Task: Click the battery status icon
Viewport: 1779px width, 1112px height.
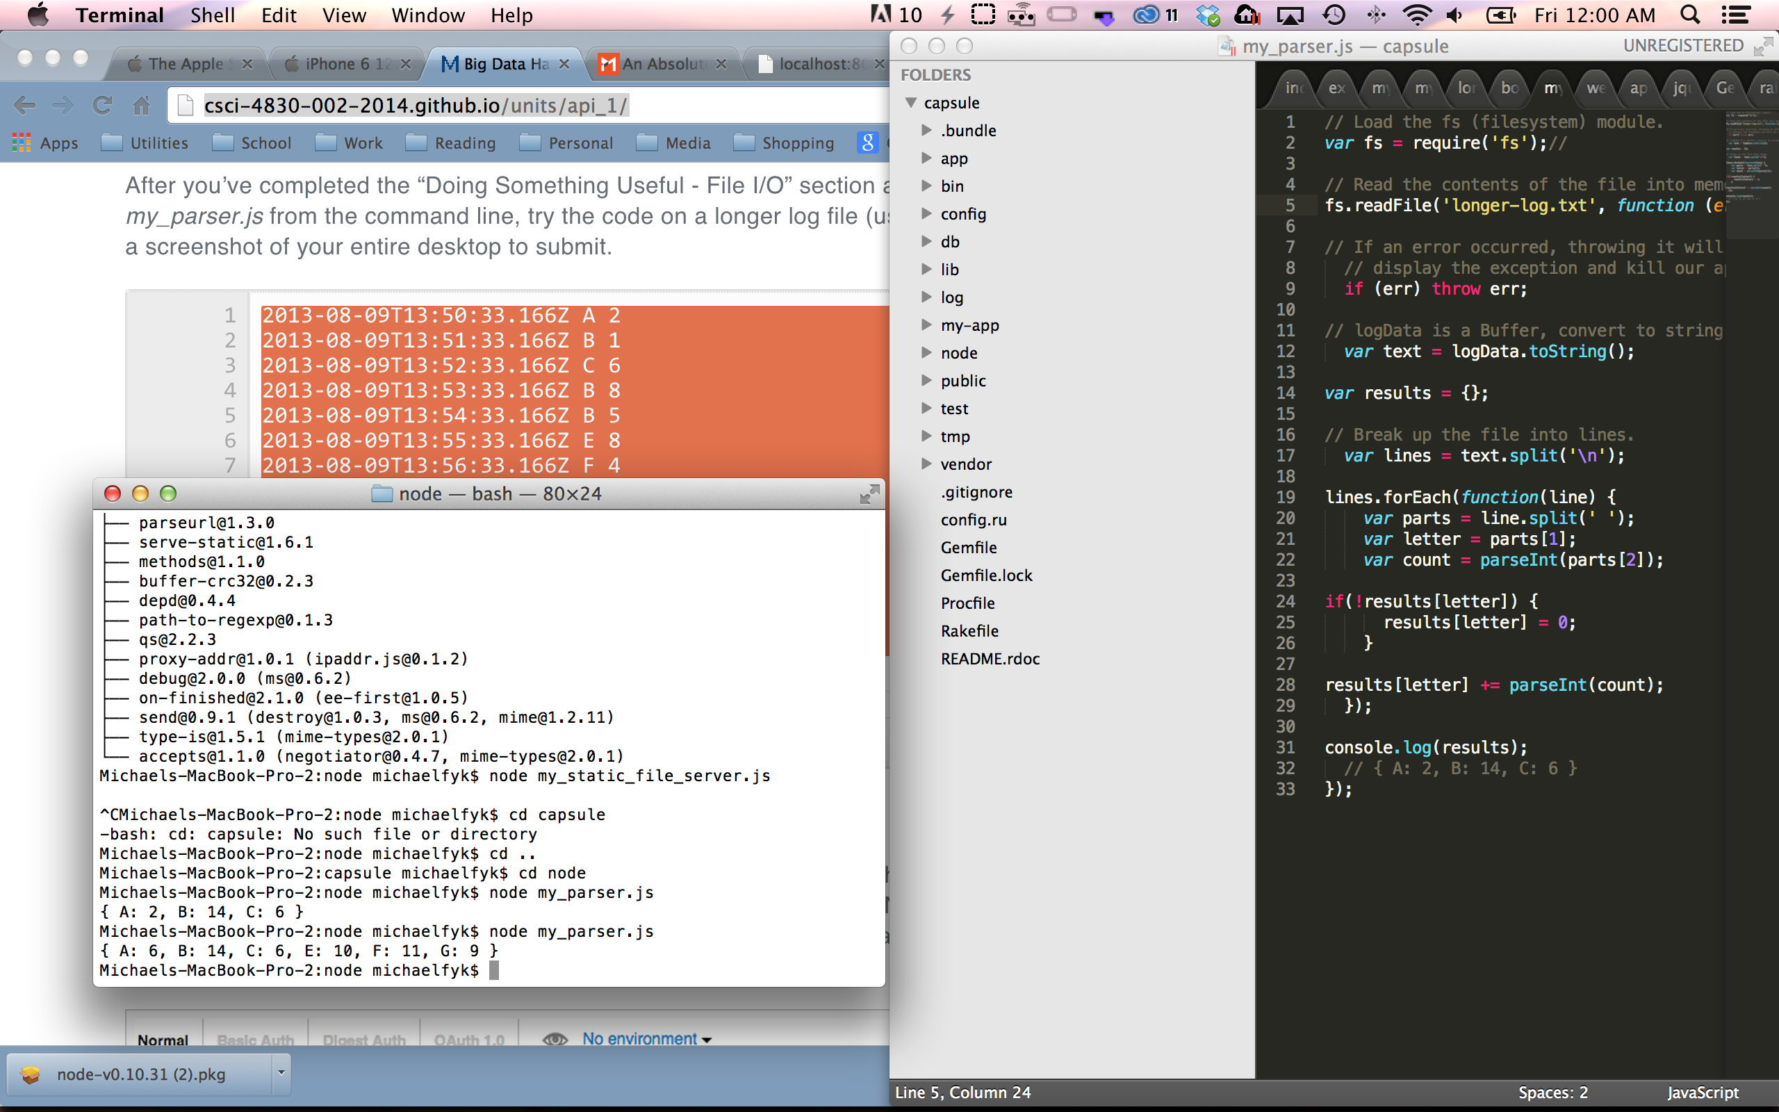Action: 1500,15
